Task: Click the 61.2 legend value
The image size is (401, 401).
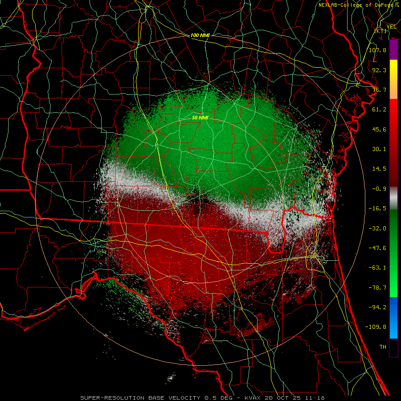Action: tap(379, 110)
